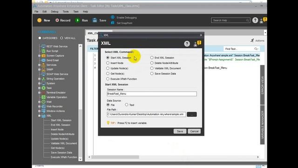Set Data Source to Text
Screen dimensions: 298x168
[127, 105]
